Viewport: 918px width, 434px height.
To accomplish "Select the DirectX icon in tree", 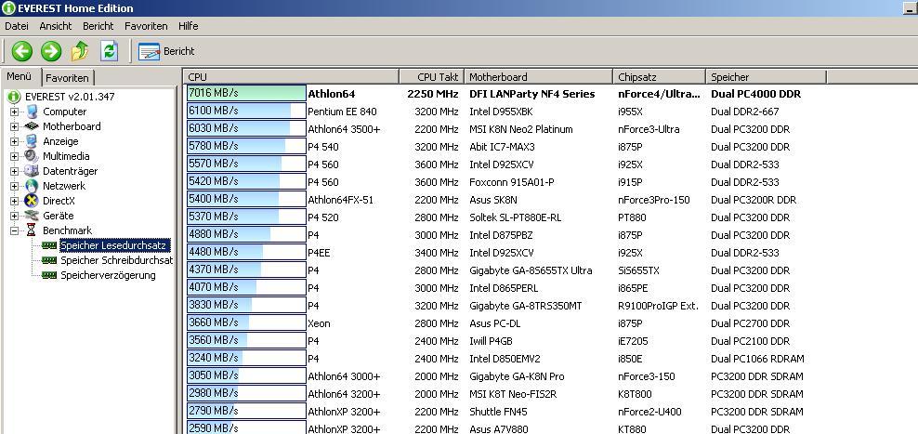I will [32, 201].
